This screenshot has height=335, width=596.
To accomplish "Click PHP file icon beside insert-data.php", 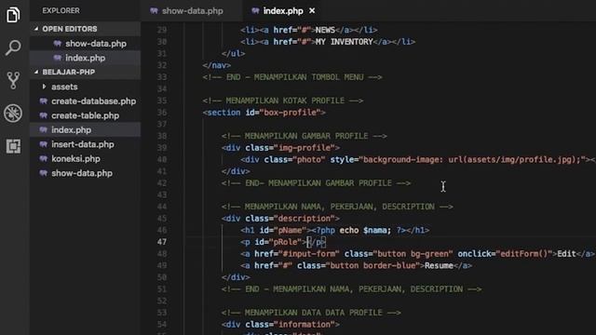I will (x=44, y=144).
